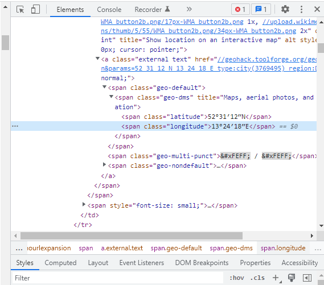
Task: Activate the inspect element picker icon
Action: coord(20,10)
